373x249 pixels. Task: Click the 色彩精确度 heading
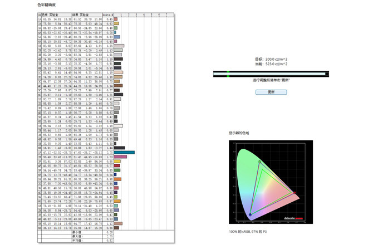point(46,5)
